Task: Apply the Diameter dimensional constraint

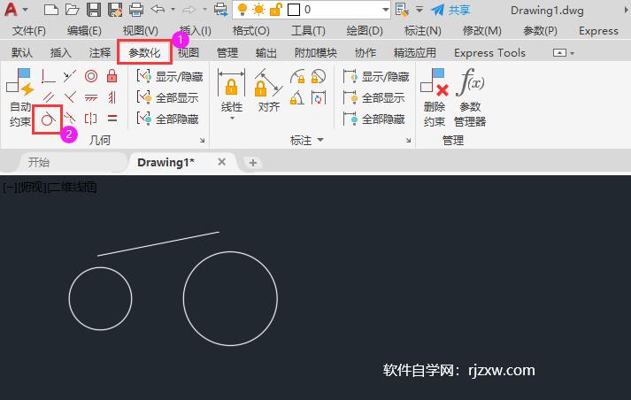Action: 319,76
